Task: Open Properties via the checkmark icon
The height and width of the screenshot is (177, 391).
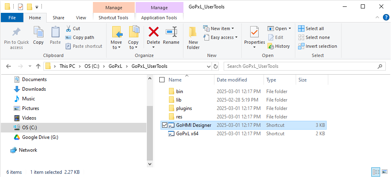Action: click(254, 32)
